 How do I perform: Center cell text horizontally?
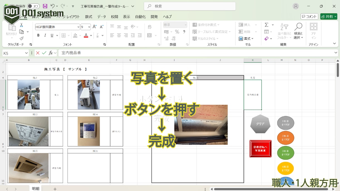[x=119, y=35]
